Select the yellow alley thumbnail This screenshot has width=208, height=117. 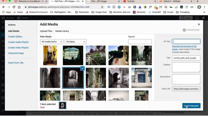coord(50,56)
